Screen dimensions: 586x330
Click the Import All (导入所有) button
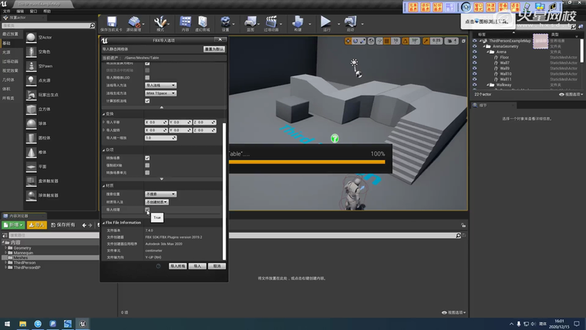point(177,265)
